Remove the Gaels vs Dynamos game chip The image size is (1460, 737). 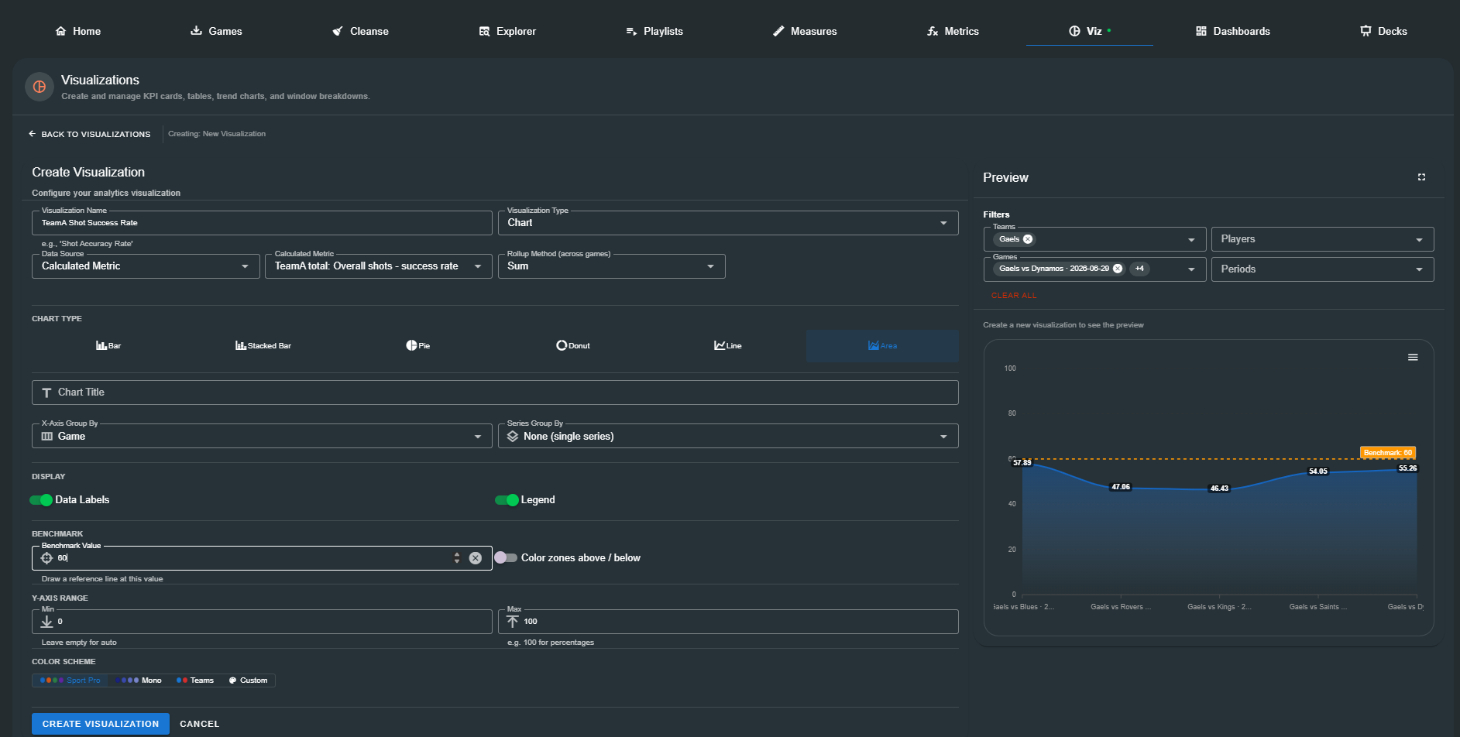1118,269
